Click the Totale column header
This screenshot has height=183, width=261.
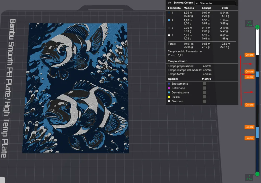pos(224,8)
